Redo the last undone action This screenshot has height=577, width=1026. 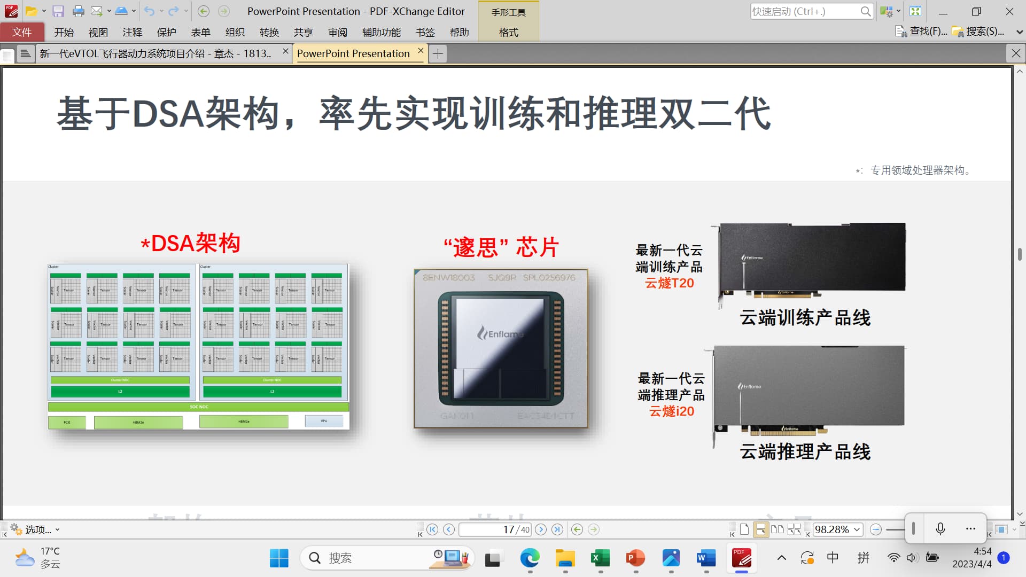(174, 11)
